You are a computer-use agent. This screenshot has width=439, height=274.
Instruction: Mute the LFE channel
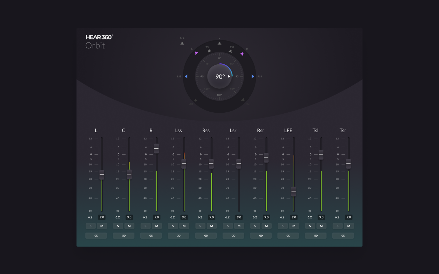294,226
